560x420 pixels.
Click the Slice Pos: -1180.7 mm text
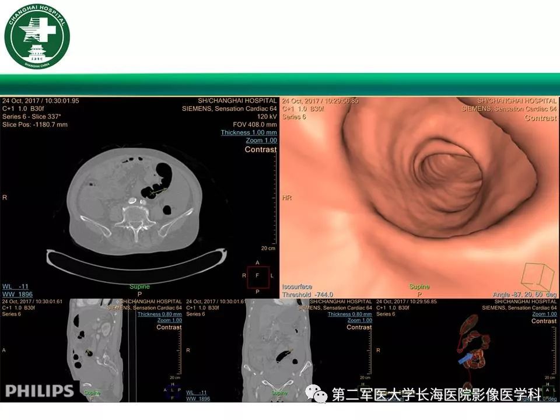[34, 125]
